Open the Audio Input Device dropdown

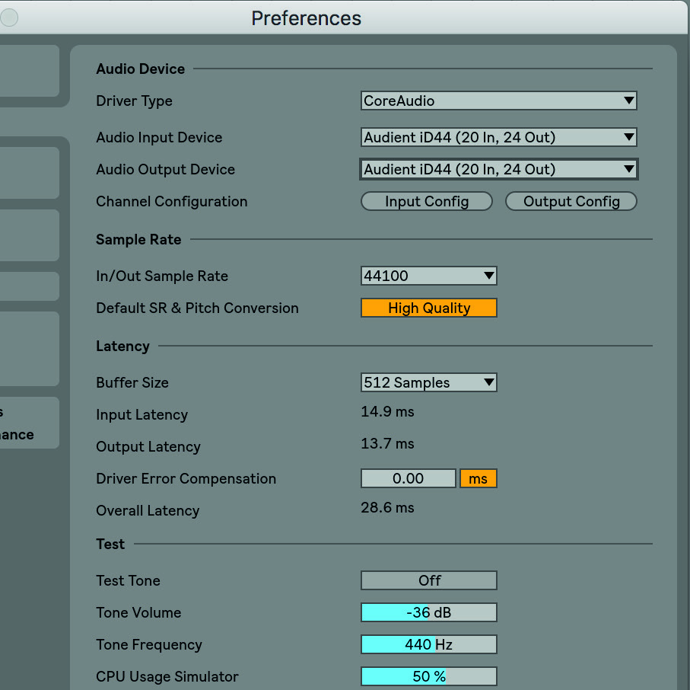[x=498, y=138]
